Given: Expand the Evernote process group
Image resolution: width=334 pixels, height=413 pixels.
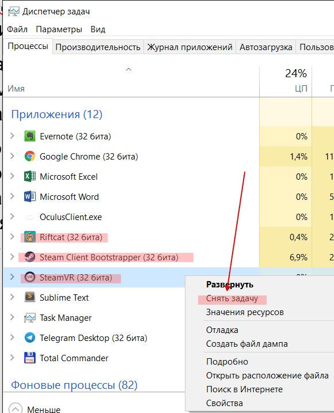Looking at the screenshot, I should click(x=12, y=136).
